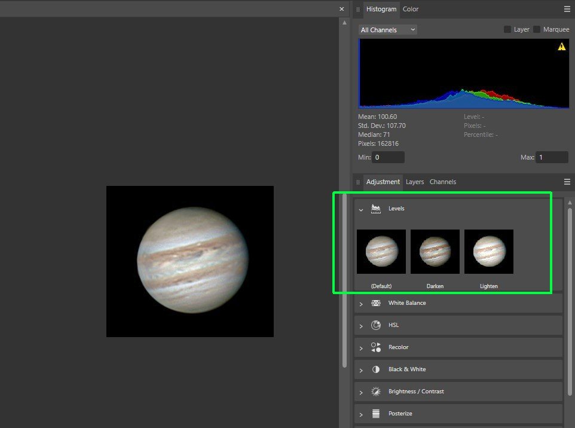Enable the Marquee checkbox in Histogram
The image size is (575, 428).
[x=537, y=29]
